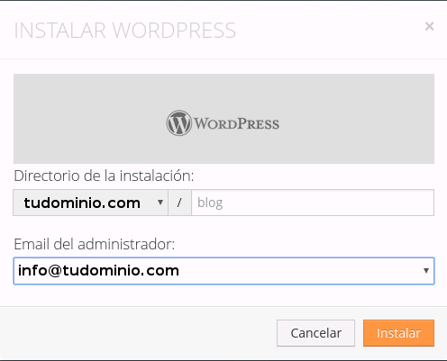Click the word INSTALAR in the dialog title

tap(60, 31)
